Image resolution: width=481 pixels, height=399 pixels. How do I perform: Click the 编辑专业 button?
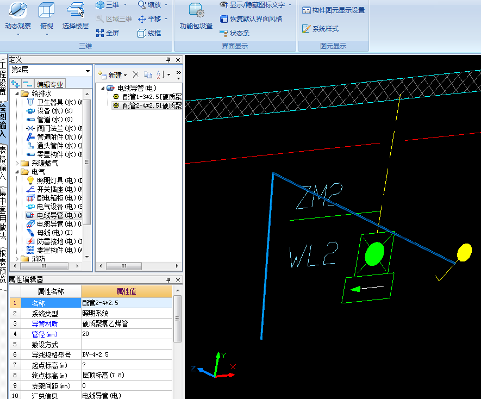49,84
